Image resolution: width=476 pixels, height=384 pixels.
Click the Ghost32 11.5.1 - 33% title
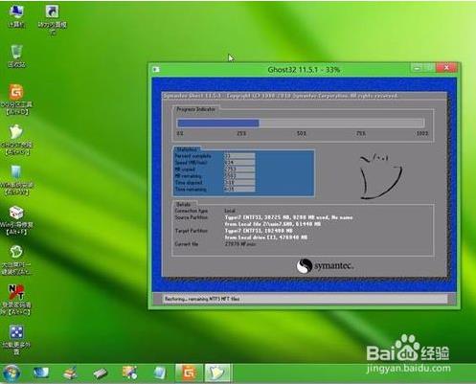(304, 70)
